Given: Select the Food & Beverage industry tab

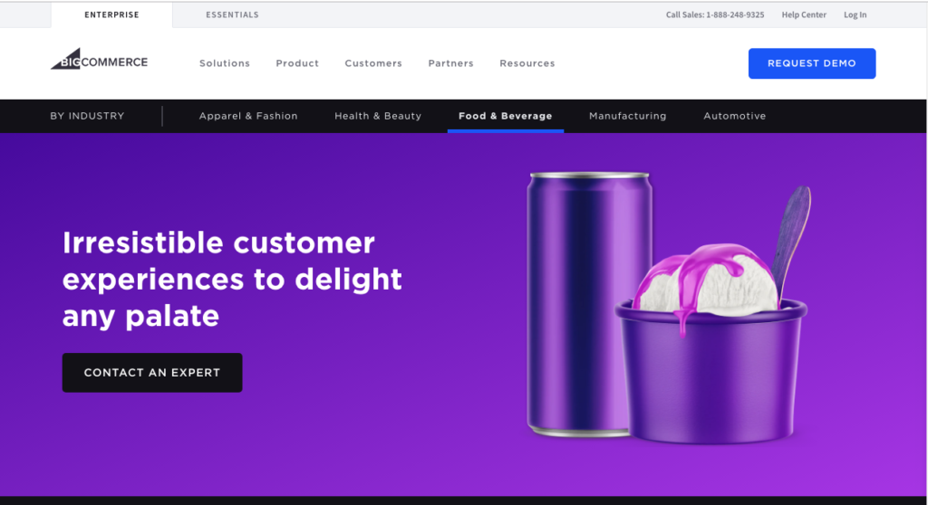Looking at the screenshot, I should click(506, 116).
